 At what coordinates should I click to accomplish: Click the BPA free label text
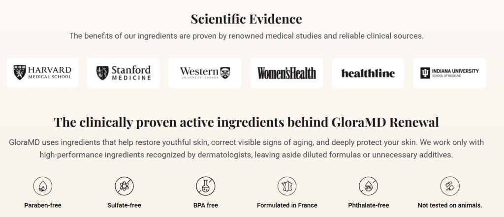click(x=205, y=205)
